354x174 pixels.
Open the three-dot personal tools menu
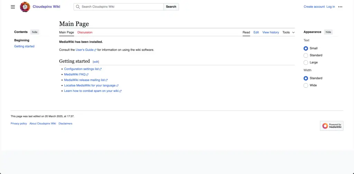click(x=340, y=7)
